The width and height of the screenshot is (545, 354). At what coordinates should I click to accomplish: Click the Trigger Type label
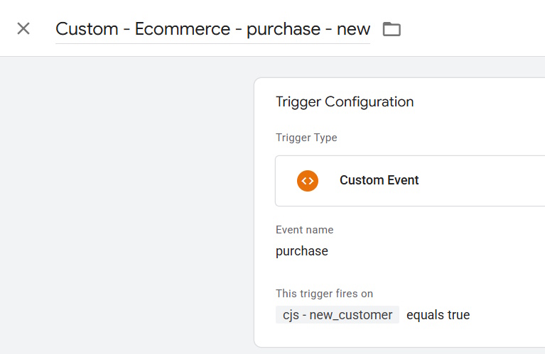(306, 138)
